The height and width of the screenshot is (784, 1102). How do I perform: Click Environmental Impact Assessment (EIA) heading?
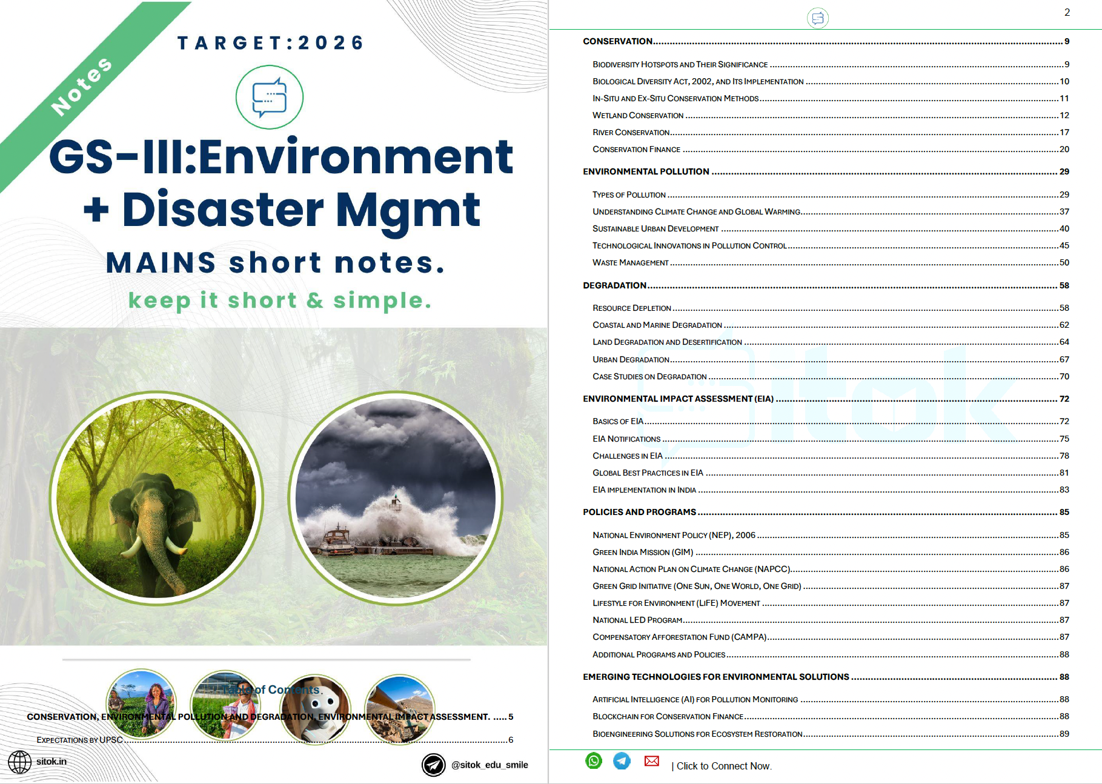click(678, 399)
